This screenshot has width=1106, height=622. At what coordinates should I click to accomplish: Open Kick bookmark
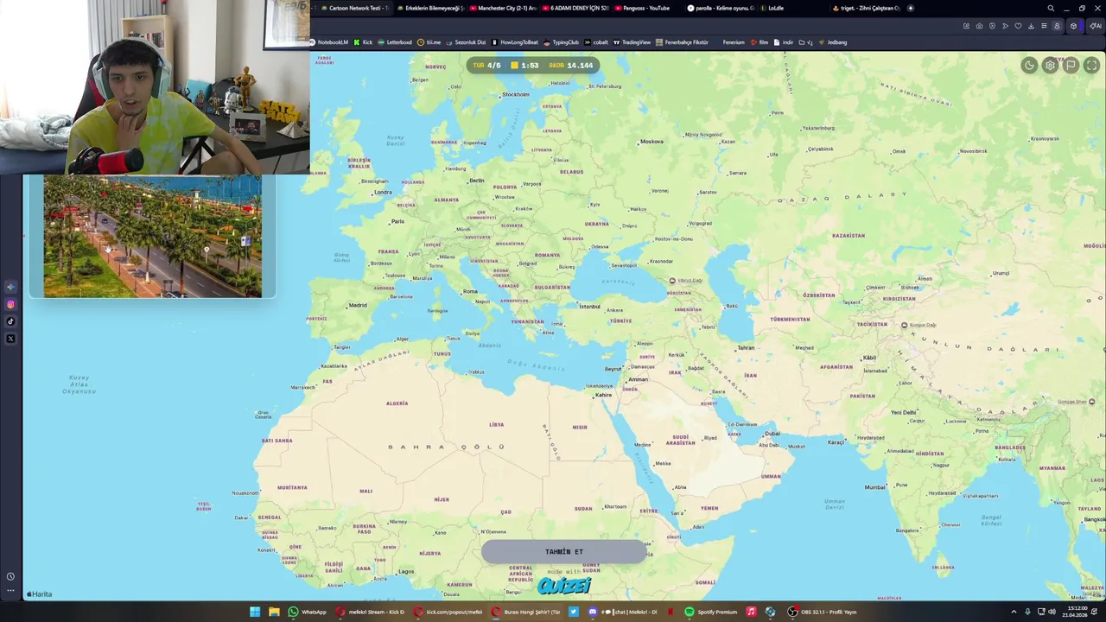point(364,42)
